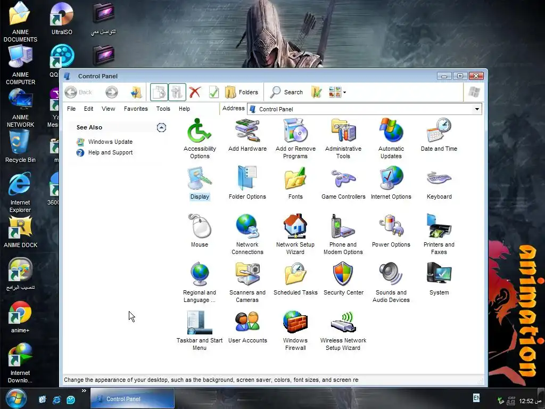Open Date and Time settings

pyautogui.click(x=439, y=135)
